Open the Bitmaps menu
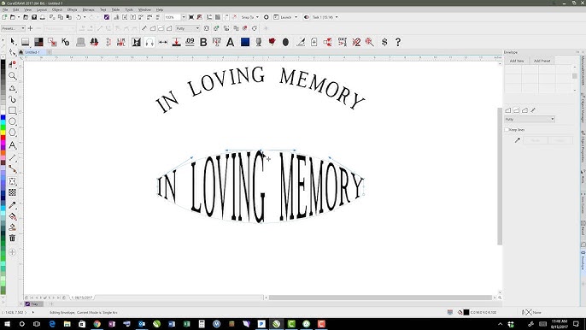This screenshot has width=586, height=330. pyautogui.click(x=89, y=9)
